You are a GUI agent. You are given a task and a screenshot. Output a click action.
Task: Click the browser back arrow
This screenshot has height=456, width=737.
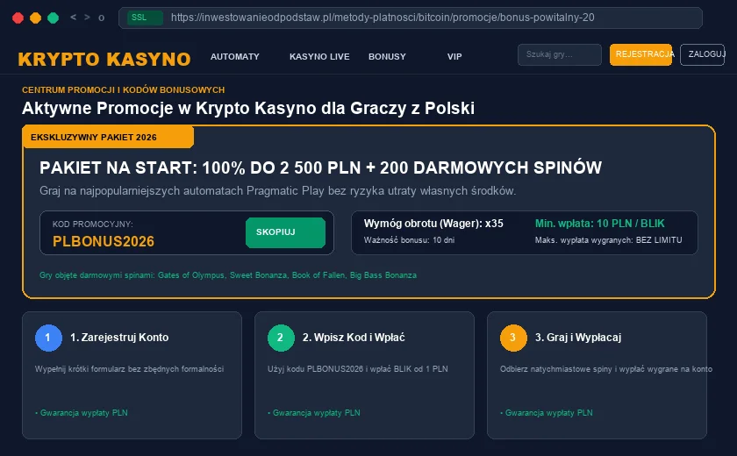pyautogui.click(x=73, y=18)
